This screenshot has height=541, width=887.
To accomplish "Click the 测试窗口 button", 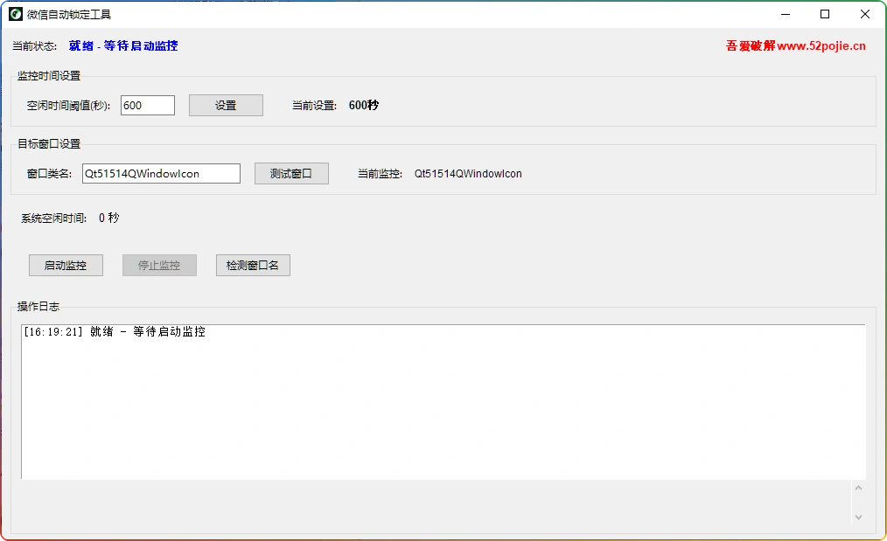I will click(291, 173).
